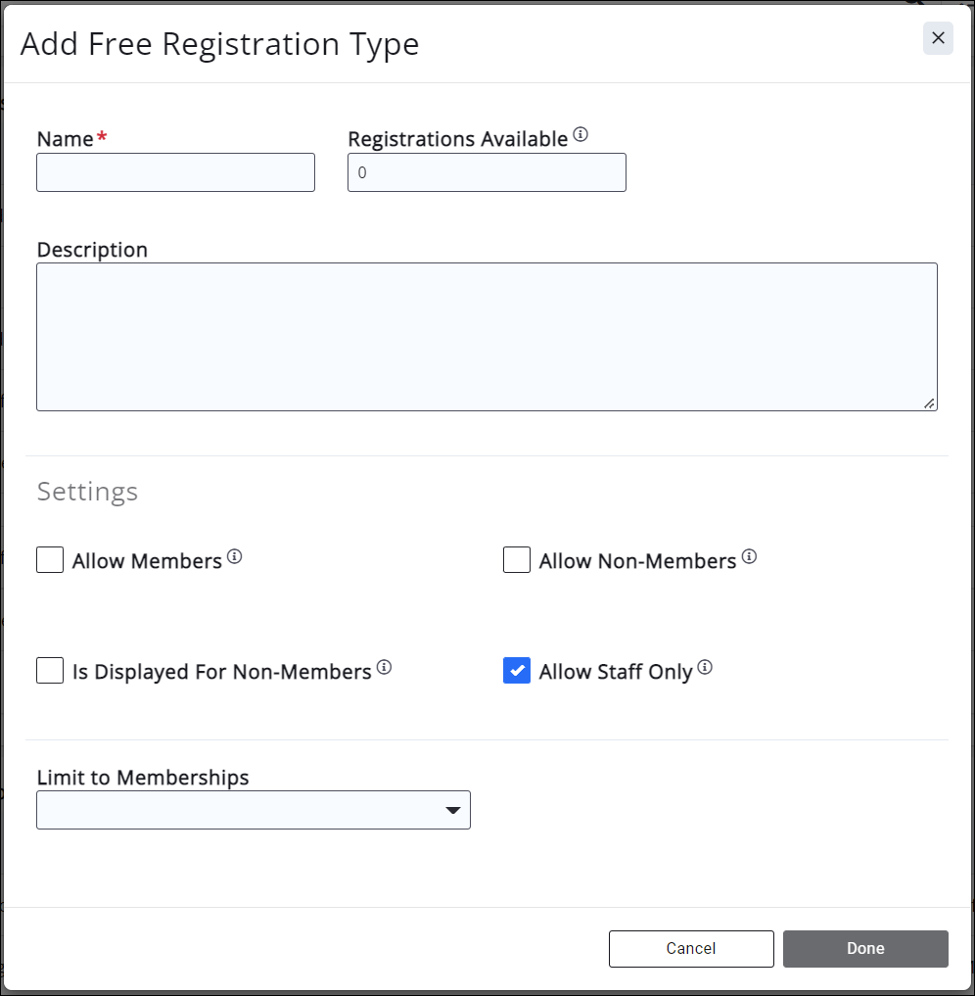Enable the Allow Non-Members checkbox
975x996 pixels.
[x=516, y=559]
